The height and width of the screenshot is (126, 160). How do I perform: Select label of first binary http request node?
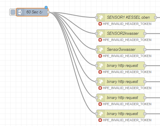click(x=122, y=66)
